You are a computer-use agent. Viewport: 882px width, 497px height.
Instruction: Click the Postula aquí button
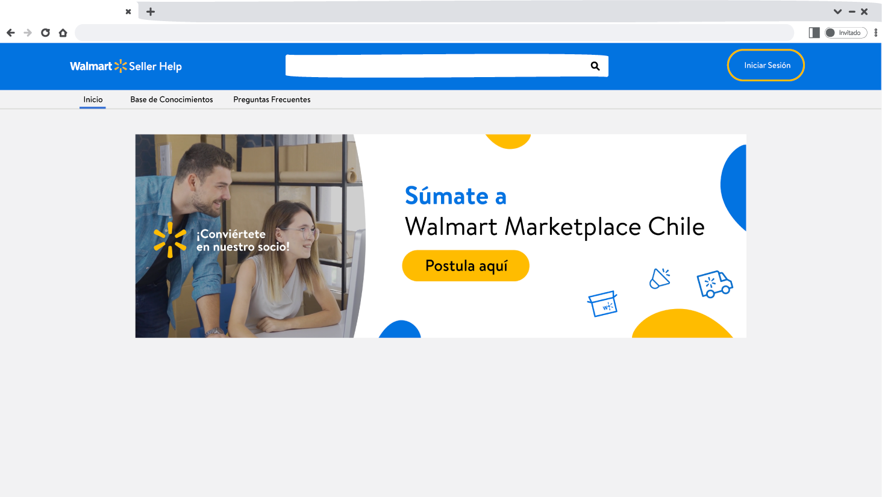click(x=466, y=266)
